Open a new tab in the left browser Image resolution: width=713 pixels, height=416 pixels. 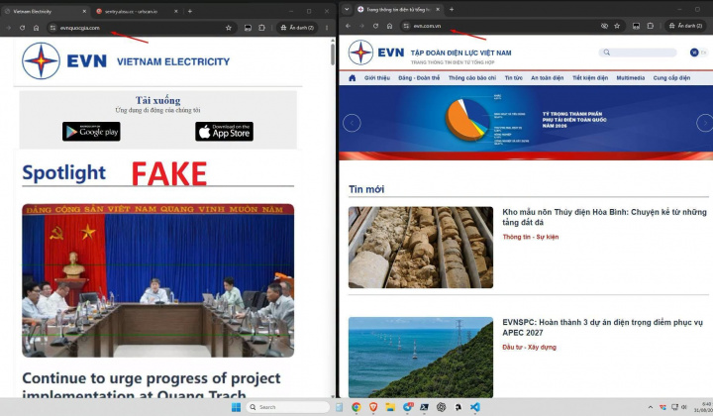tap(189, 11)
